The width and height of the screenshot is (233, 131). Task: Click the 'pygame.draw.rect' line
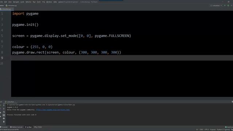pyautogui.click(x=67, y=52)
